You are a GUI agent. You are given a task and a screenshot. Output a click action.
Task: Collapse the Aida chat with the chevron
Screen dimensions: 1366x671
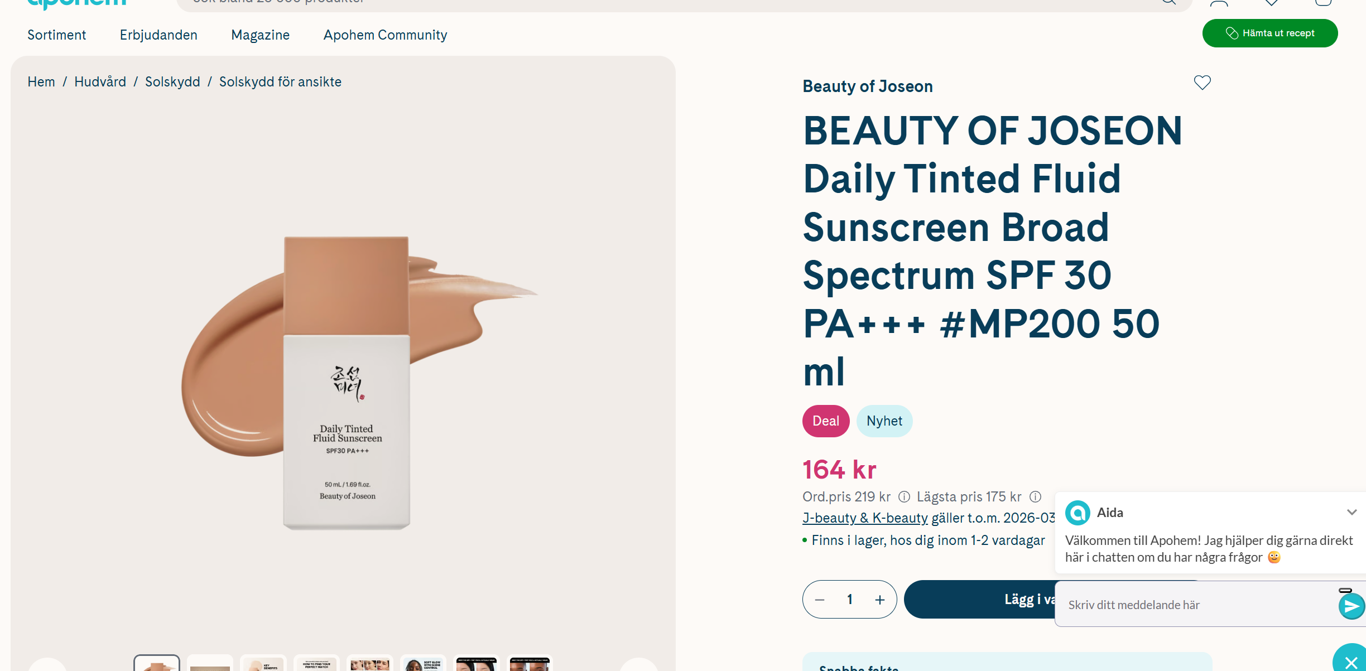coord(1351,512)
